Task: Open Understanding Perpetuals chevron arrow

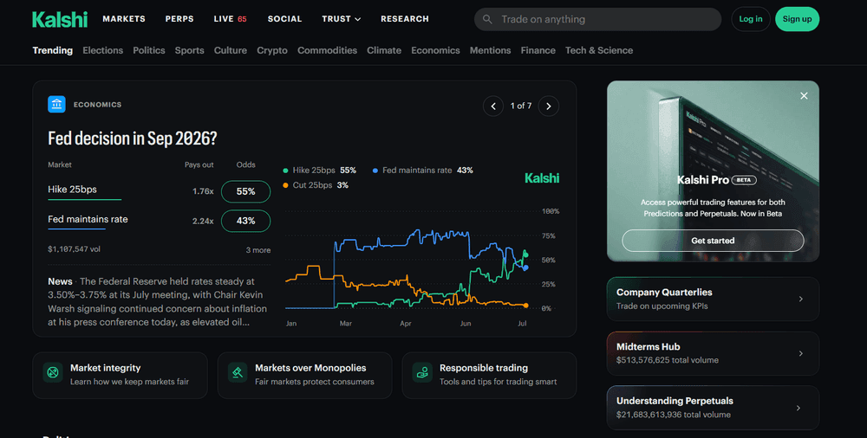Action: pyautogui.click(x=799, y=409)
